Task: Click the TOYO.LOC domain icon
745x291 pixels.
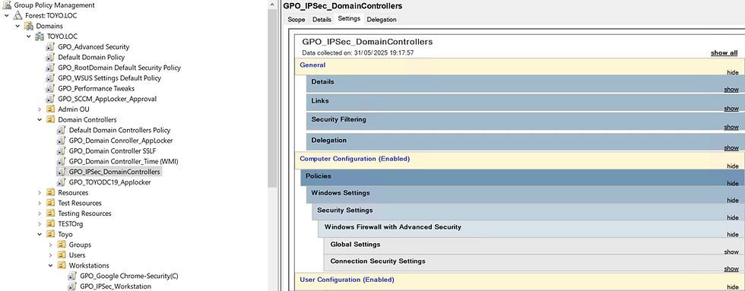Action: 40,36
